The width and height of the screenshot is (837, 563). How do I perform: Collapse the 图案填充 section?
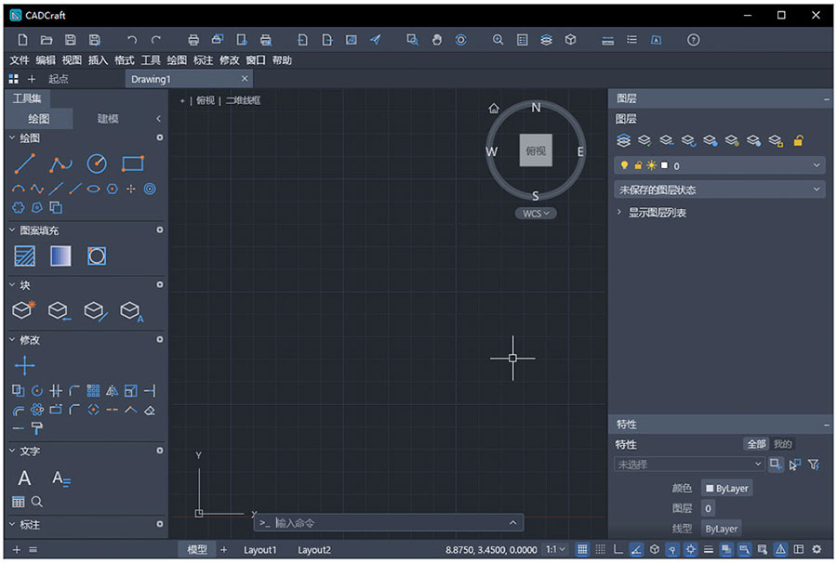[x=12, y=229]
